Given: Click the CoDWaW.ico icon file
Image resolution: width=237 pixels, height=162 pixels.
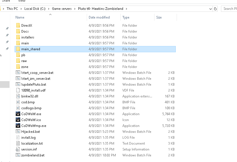Looking at the screenshot, I should 18,120.
